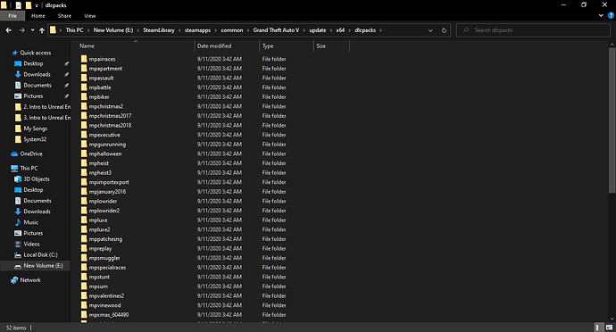Refresh the dlcpacks folder view
Viewport: 616px width, 332px height.
[444, 30]
